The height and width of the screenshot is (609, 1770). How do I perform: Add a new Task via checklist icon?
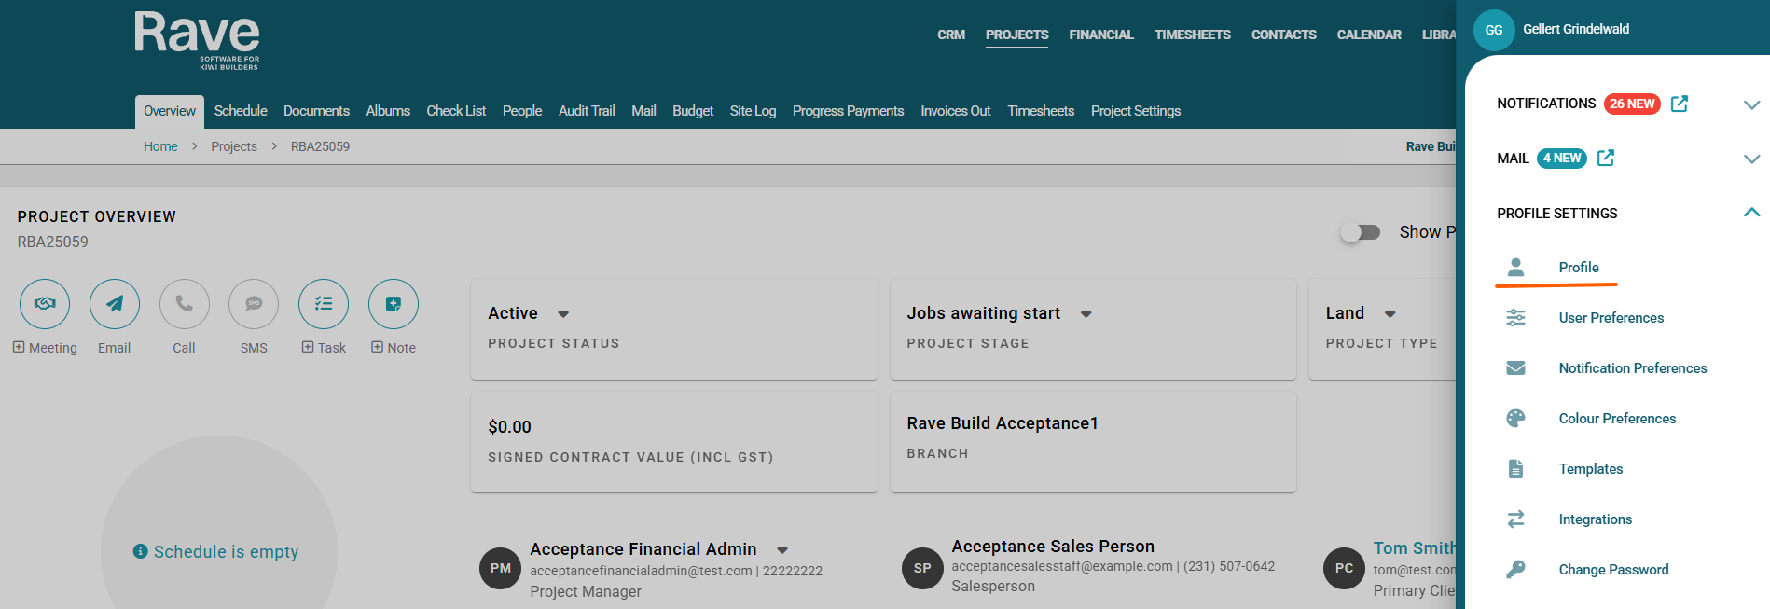[324, 304]
